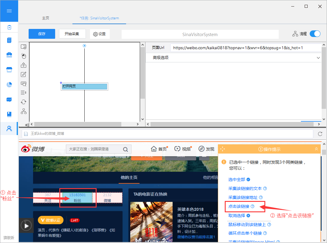The height and width of the screenshot is (243, 327).
Task: Open the briefcase toolbox icon in the sidebar
Action: click(9, 55)
